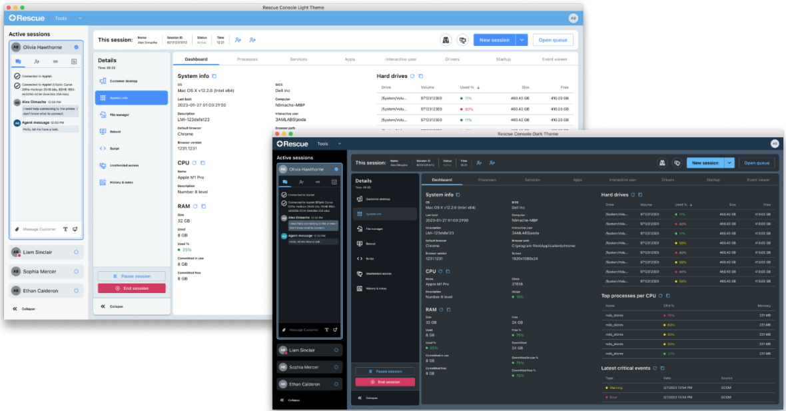786x411 pixels.
Task: Click user avatar in dark theme top bar
Action: pyautogui.click(x=775, y=144)
